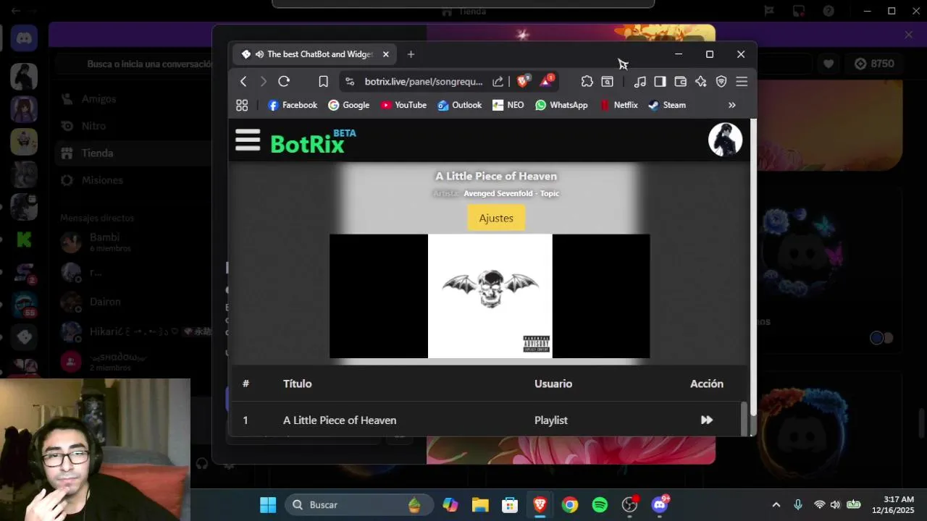Click the BotRix BETA logo

[313, 142]
